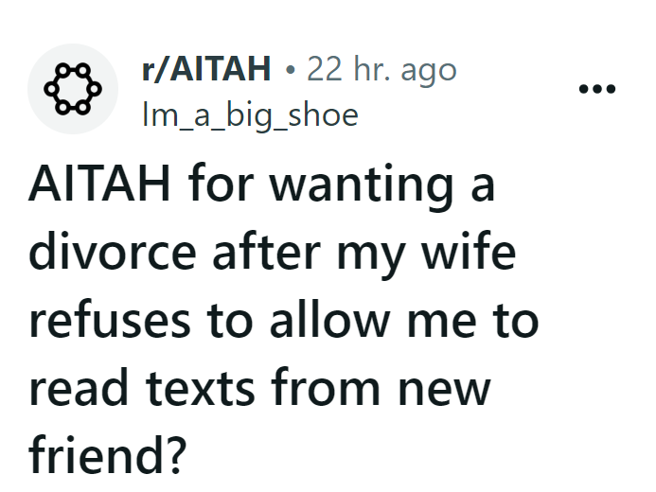The width and height of the screenshot is (656, 492).
Task: Click the r/AITAH subreddit avatar icon
Action: [x=71, y=89]
